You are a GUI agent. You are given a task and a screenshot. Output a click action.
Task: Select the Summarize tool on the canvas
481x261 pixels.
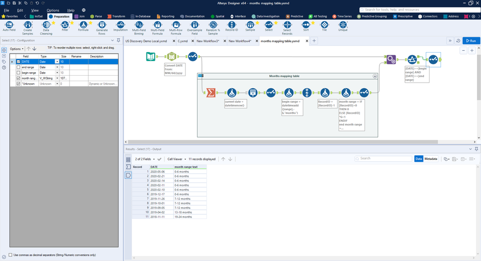(x=211, y=93)
